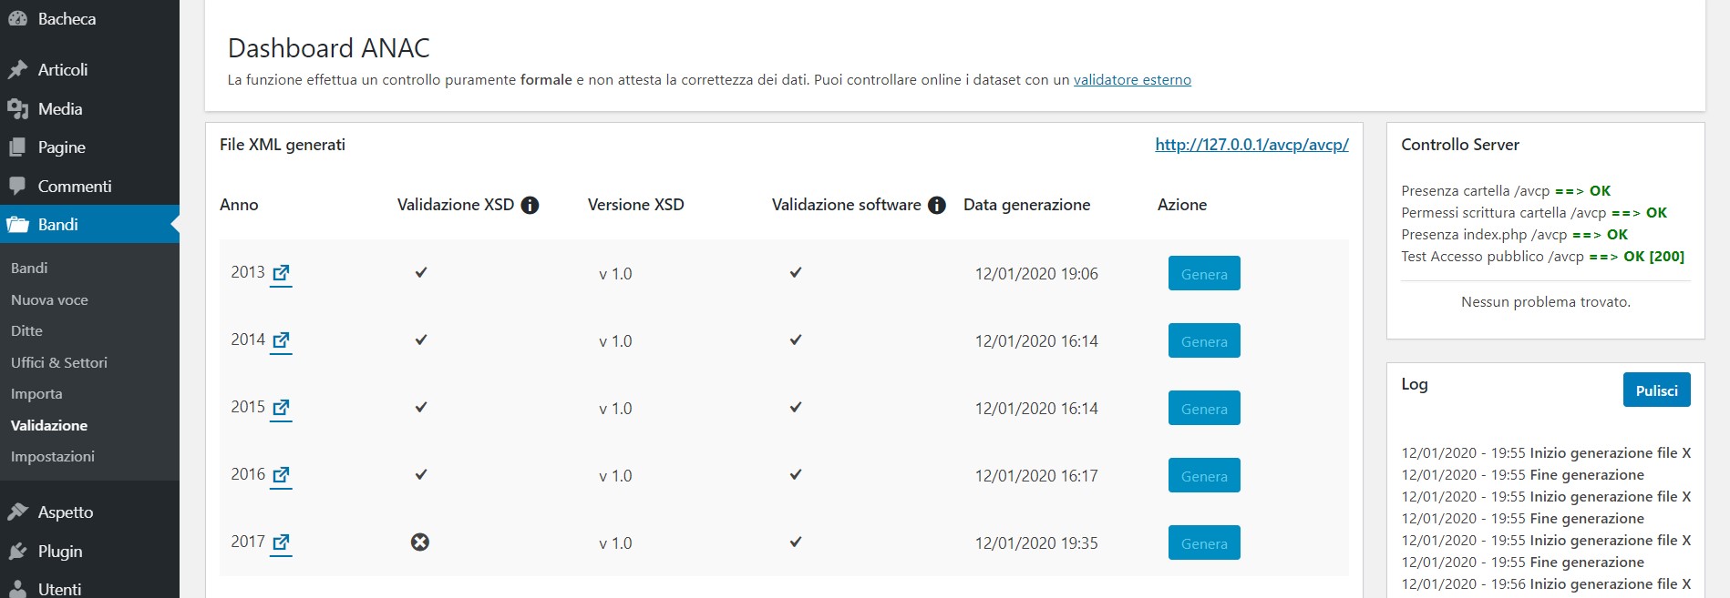The height and width of the screenshot is (598, 1730).
Task: Click the software validation checkmark for 2015
Action: tap(796, 407)
